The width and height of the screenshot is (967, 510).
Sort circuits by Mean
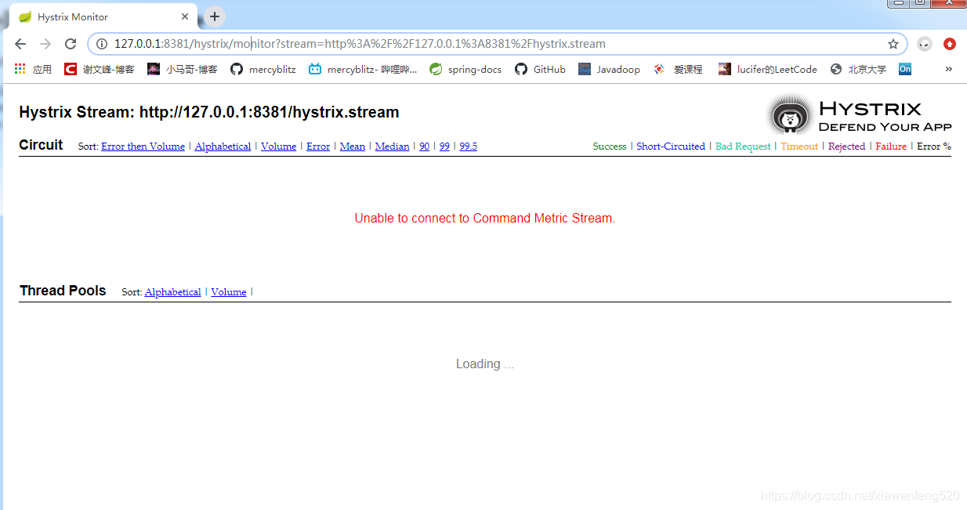click(353, 146)
